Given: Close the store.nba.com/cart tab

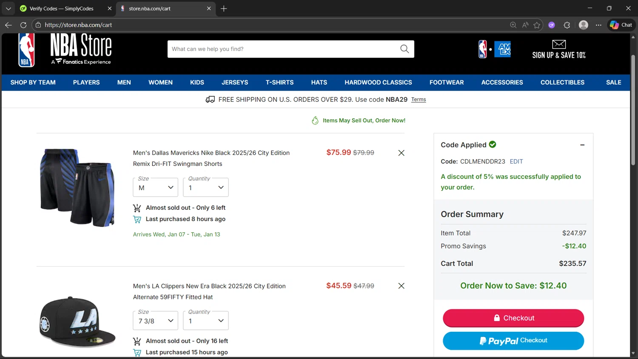Looking at the screenshot, I should [x=209, y=9].
